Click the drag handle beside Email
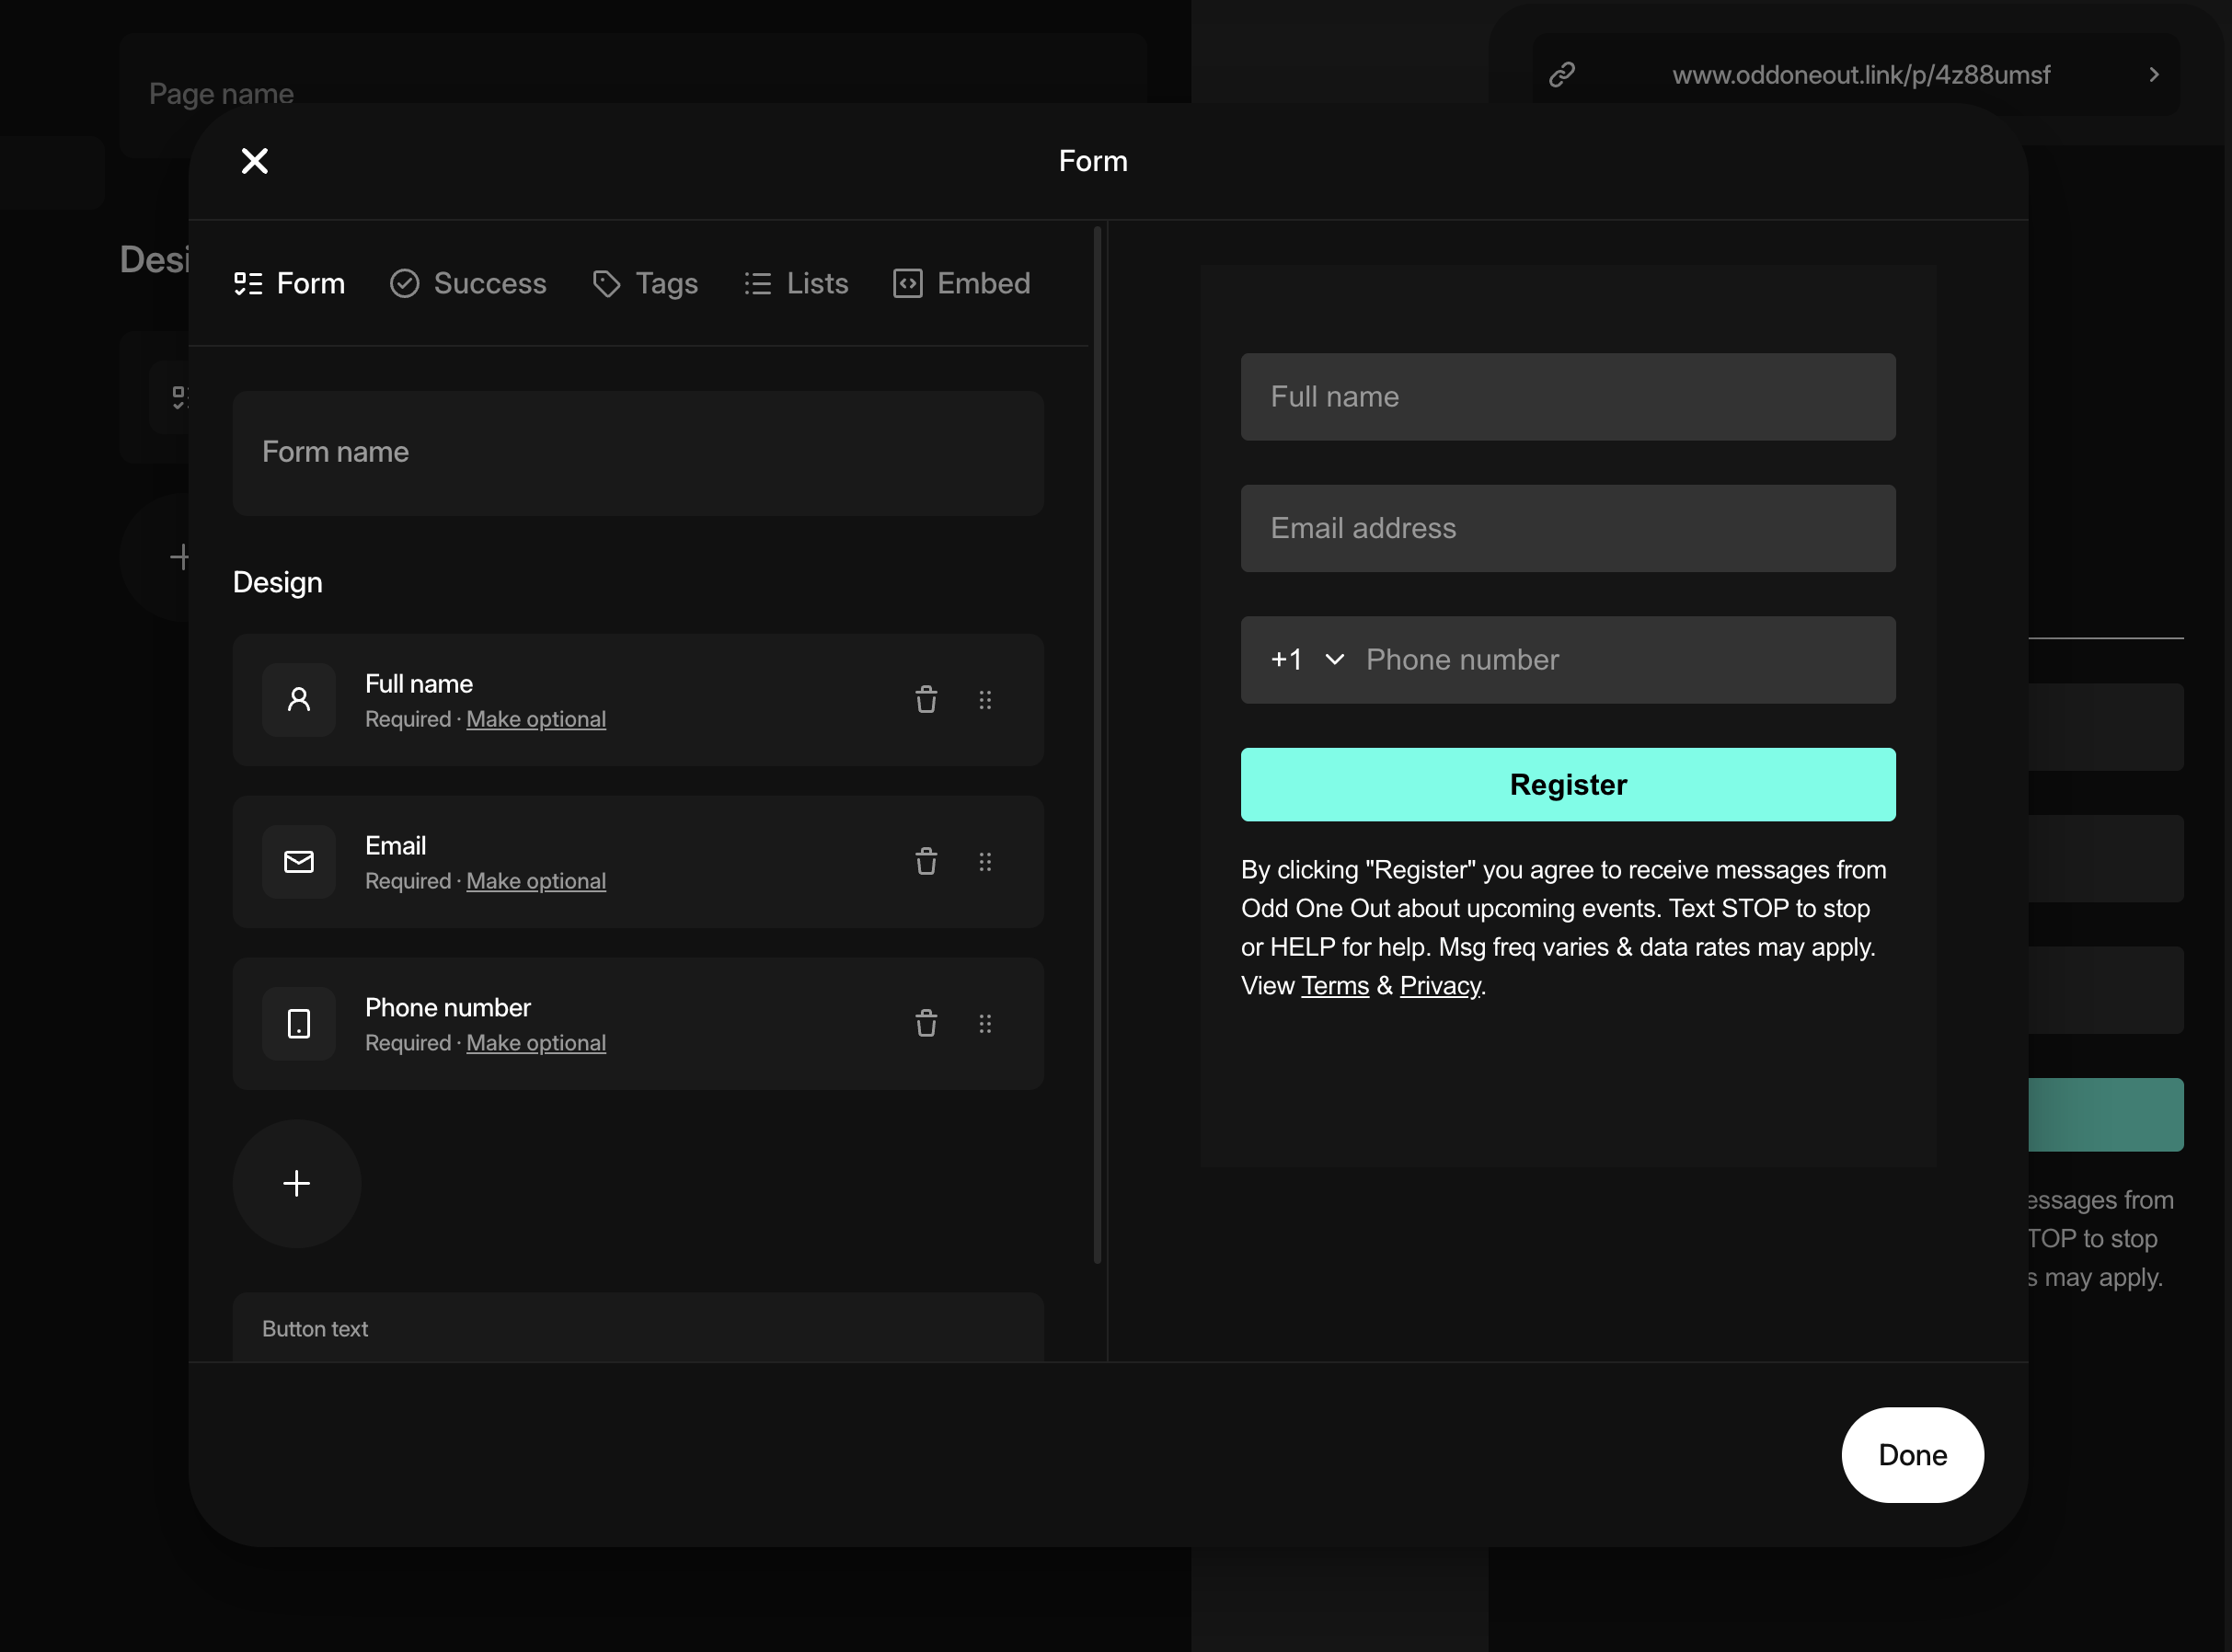The height and width of the screenshot is (1652, 2232). click(x=985, y=861)
